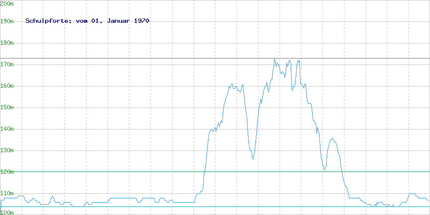The width and height of the screenshot is (430, 215).
Task: Select the first plateau peak near 161m
Action: pos(232,85)
